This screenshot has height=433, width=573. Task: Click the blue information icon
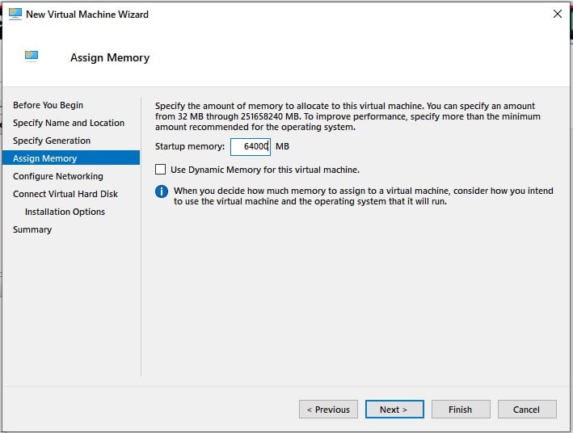coord(161,191)
